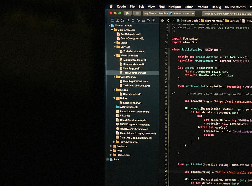Open the Debug menu
The image size is (252, 186).
coord(216,7)
